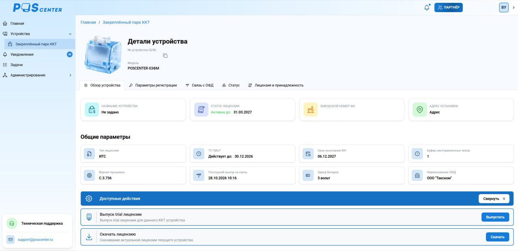Expand Администрирование chevron in sidebar
Viewport: 518px width, 251px height.
pyautogui.click(x=70, y=75)
